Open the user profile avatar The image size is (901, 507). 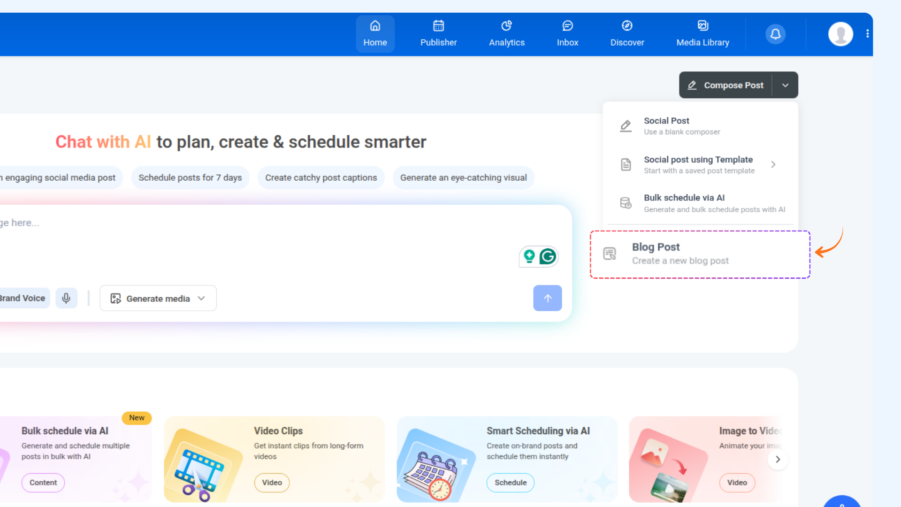click(x=840, y=34)
